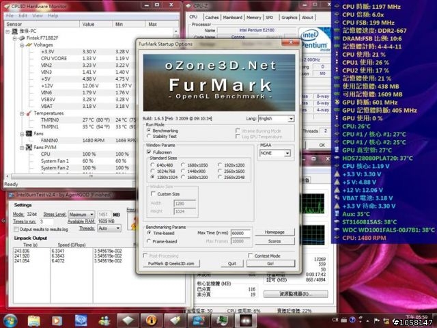Switch to Graphics tab in CPU-Z

pyautogui.click(x=290, y=17)
